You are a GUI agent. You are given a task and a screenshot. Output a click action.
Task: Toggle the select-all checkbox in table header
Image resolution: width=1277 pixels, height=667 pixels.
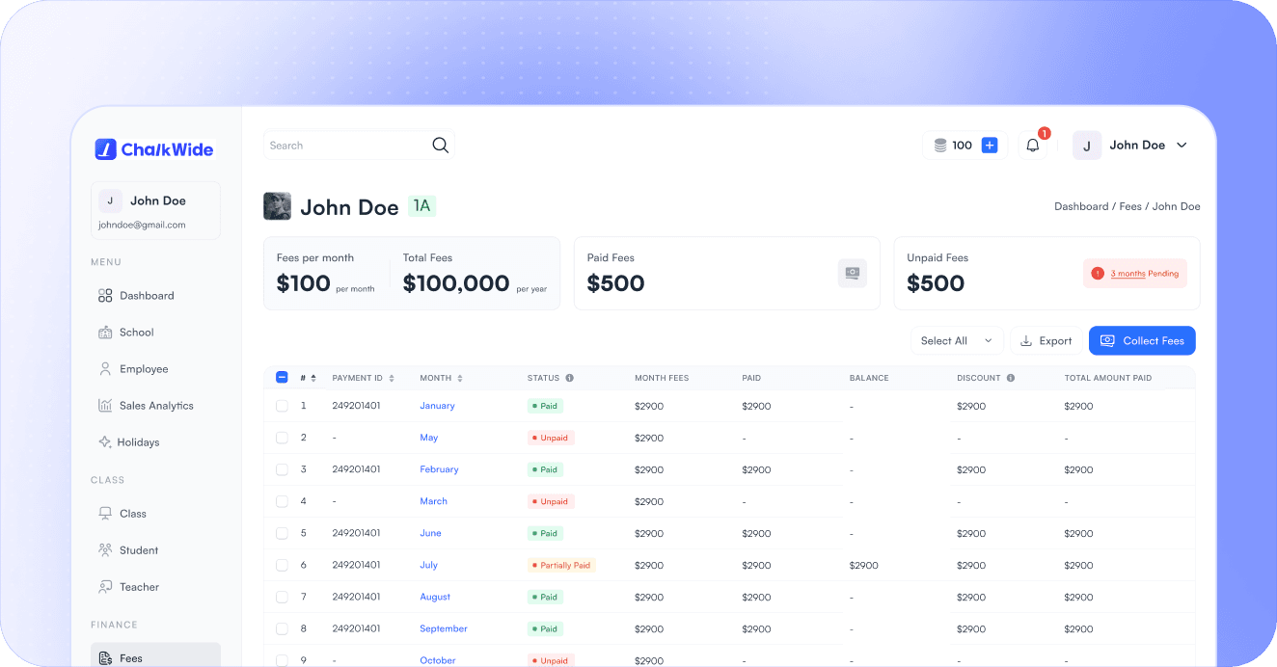coord(282,378)
